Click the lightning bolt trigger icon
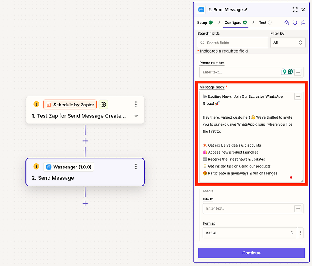312x266 pixels. pos(103,105)
